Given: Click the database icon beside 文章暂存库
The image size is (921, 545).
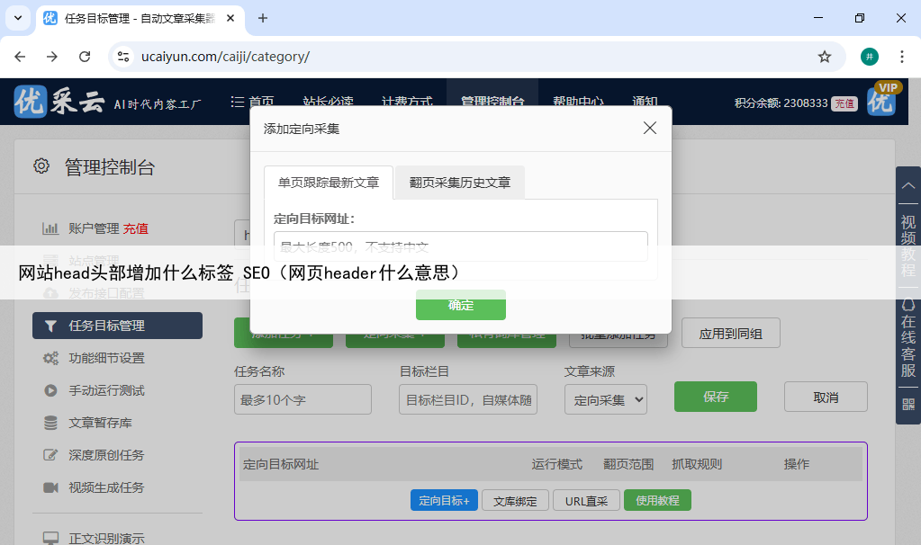Looking at the screenshot, I should 50,423.
